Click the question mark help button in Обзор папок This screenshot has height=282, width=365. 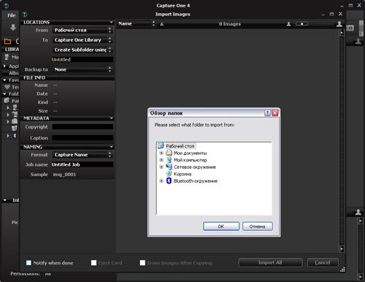(x=267, y=113)
